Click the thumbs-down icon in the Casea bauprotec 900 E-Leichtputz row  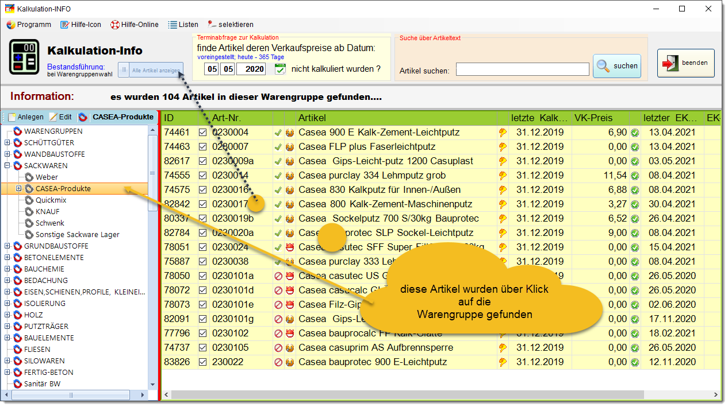tap(503, 362)
